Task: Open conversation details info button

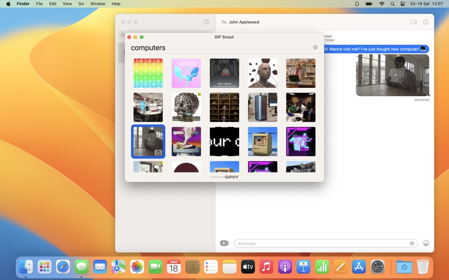Action: pyautogui.click(x=426, y=22)
